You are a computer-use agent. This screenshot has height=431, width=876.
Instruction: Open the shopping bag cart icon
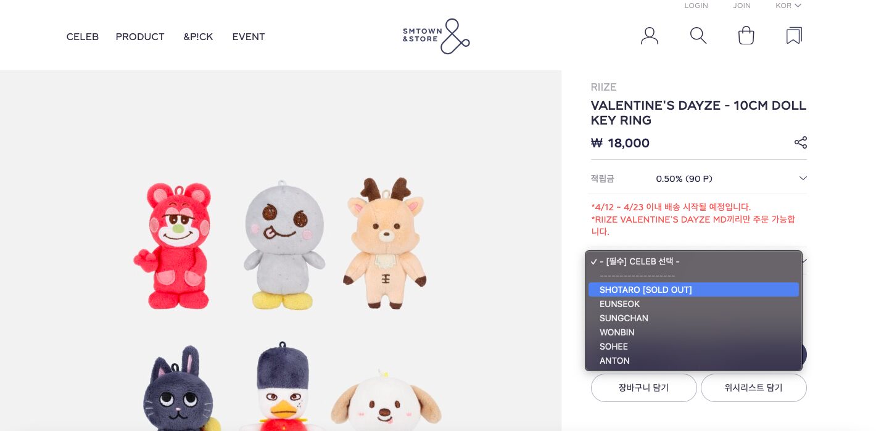pyautogui.click(x=746, y=36)
